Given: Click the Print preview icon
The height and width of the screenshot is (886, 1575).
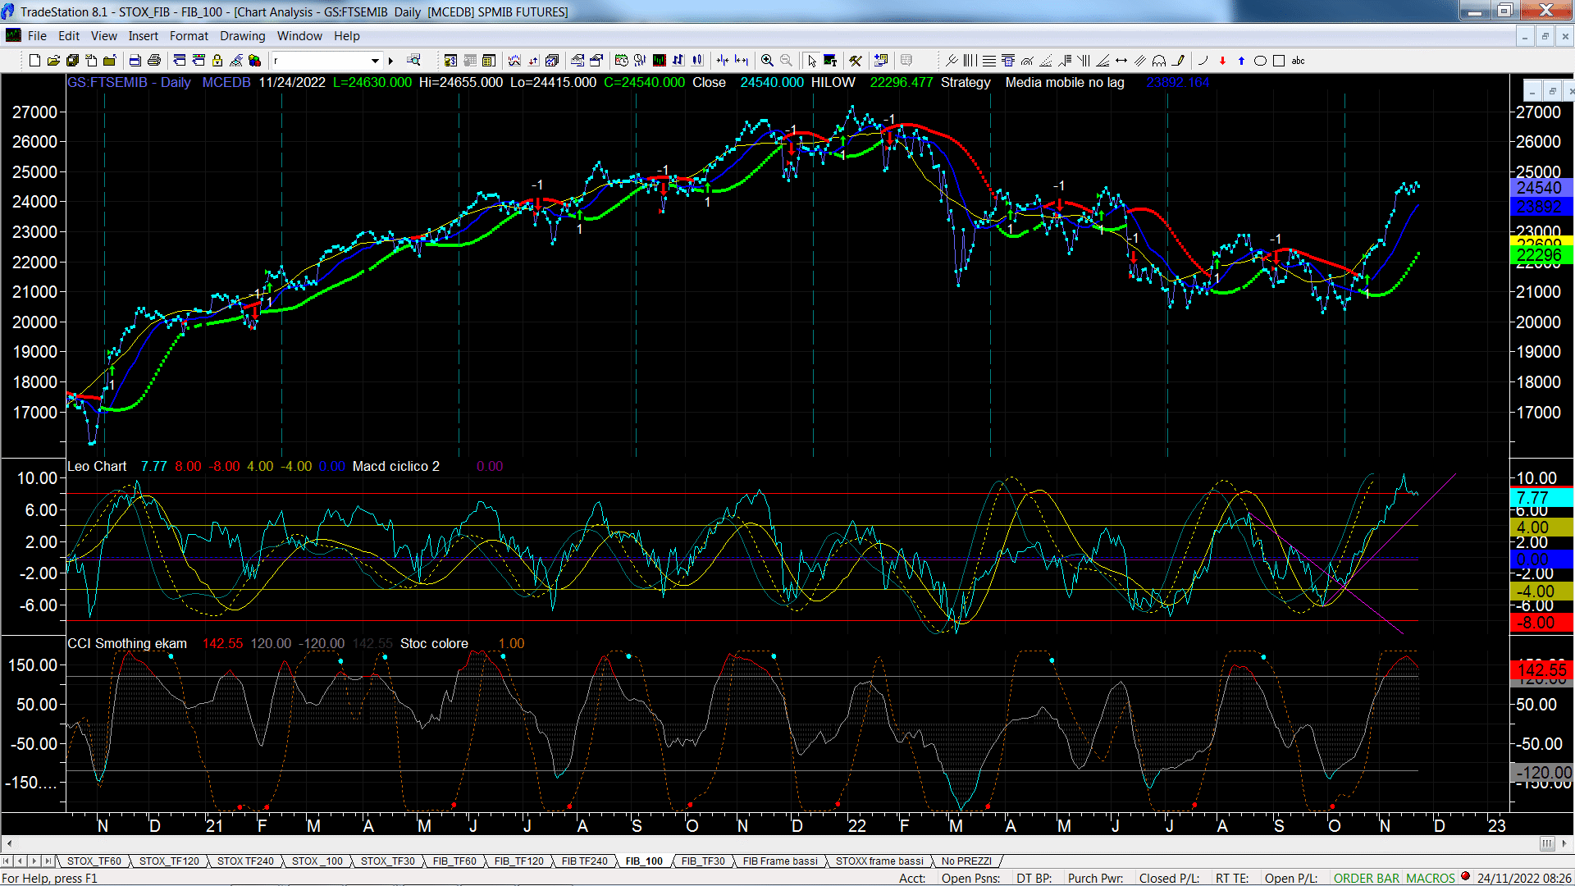Looking at the screenshot, I should coord(135,61).
